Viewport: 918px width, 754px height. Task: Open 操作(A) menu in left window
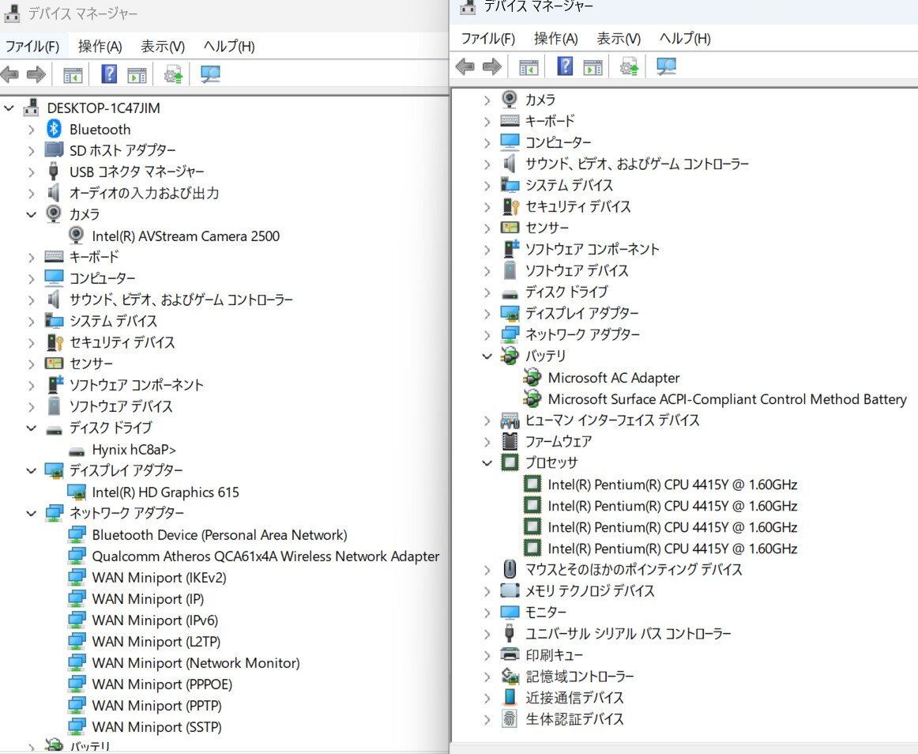click(100, 47)
